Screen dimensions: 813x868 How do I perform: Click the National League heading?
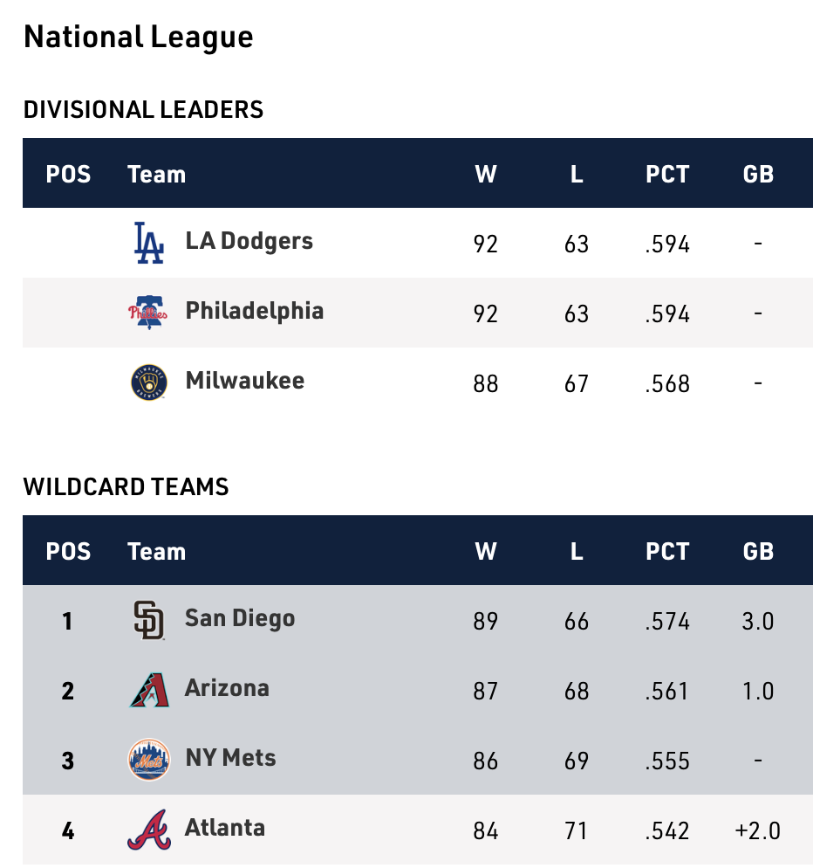point(138,38)
